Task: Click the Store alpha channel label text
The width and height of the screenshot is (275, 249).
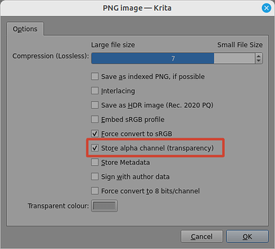Action: (157, 148)
